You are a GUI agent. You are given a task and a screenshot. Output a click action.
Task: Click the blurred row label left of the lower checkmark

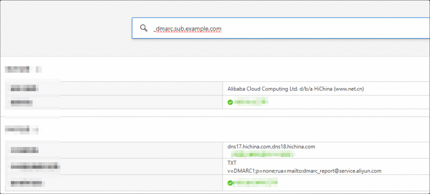27,183
